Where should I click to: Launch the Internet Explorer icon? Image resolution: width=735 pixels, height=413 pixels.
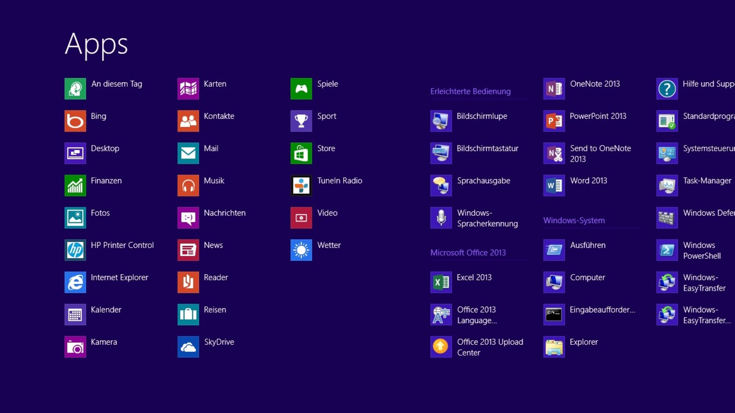tap(75, 282)
